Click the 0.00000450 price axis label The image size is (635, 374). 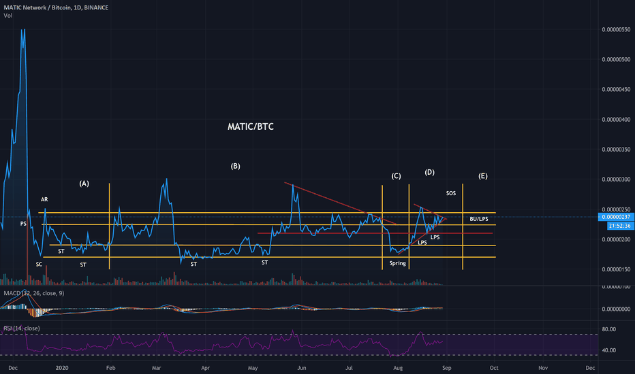616,89
